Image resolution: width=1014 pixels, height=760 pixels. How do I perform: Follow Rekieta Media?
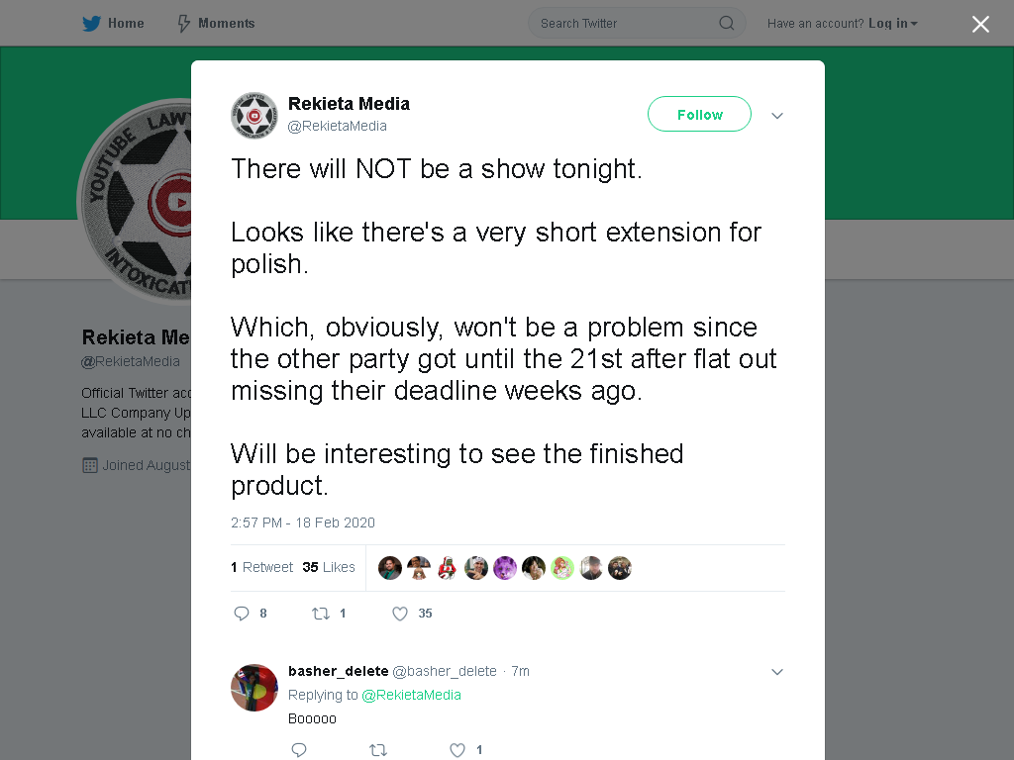point(699,115)
